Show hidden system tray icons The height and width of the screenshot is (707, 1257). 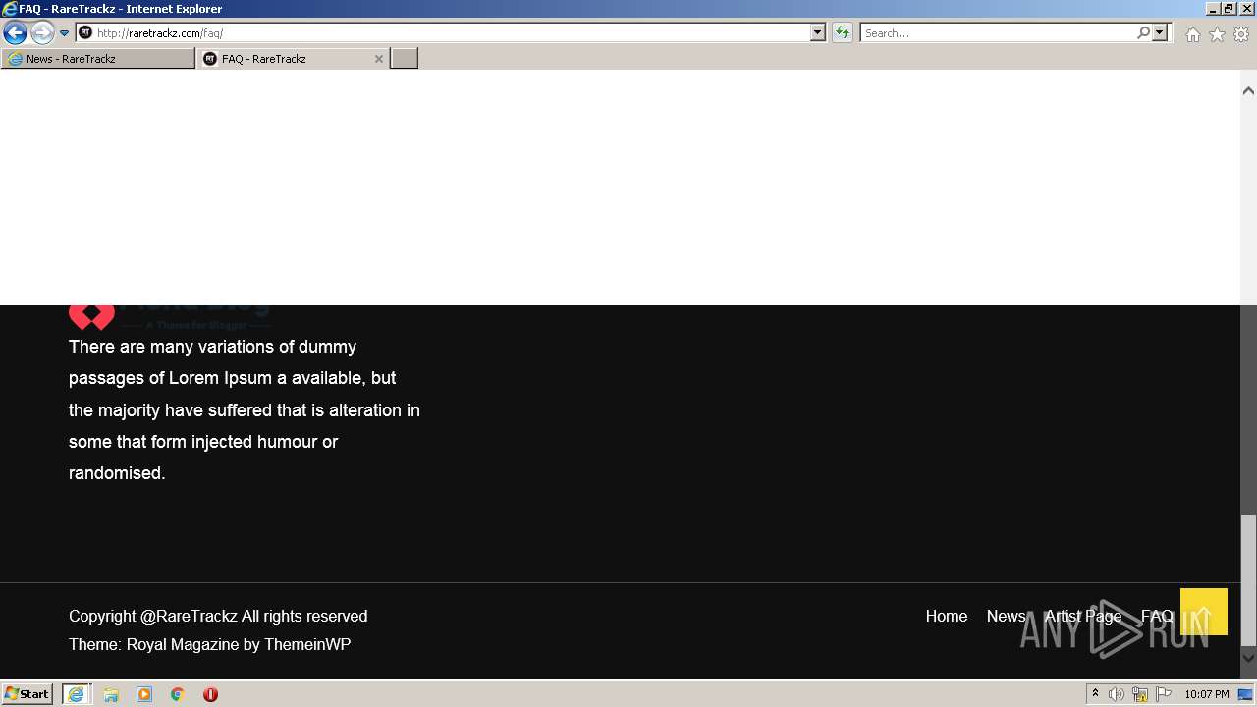(1096, 694)
